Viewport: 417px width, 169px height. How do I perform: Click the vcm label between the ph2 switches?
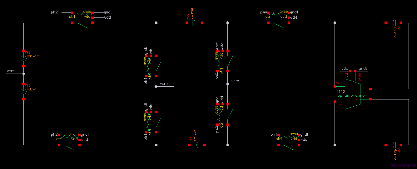point(235,81)
